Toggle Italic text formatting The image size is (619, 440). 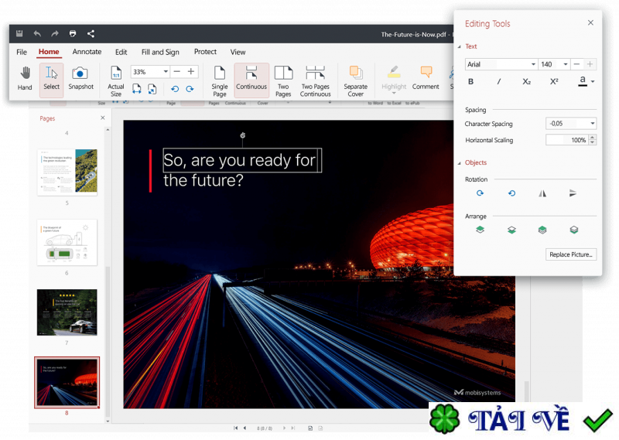(x=499, y=82)
